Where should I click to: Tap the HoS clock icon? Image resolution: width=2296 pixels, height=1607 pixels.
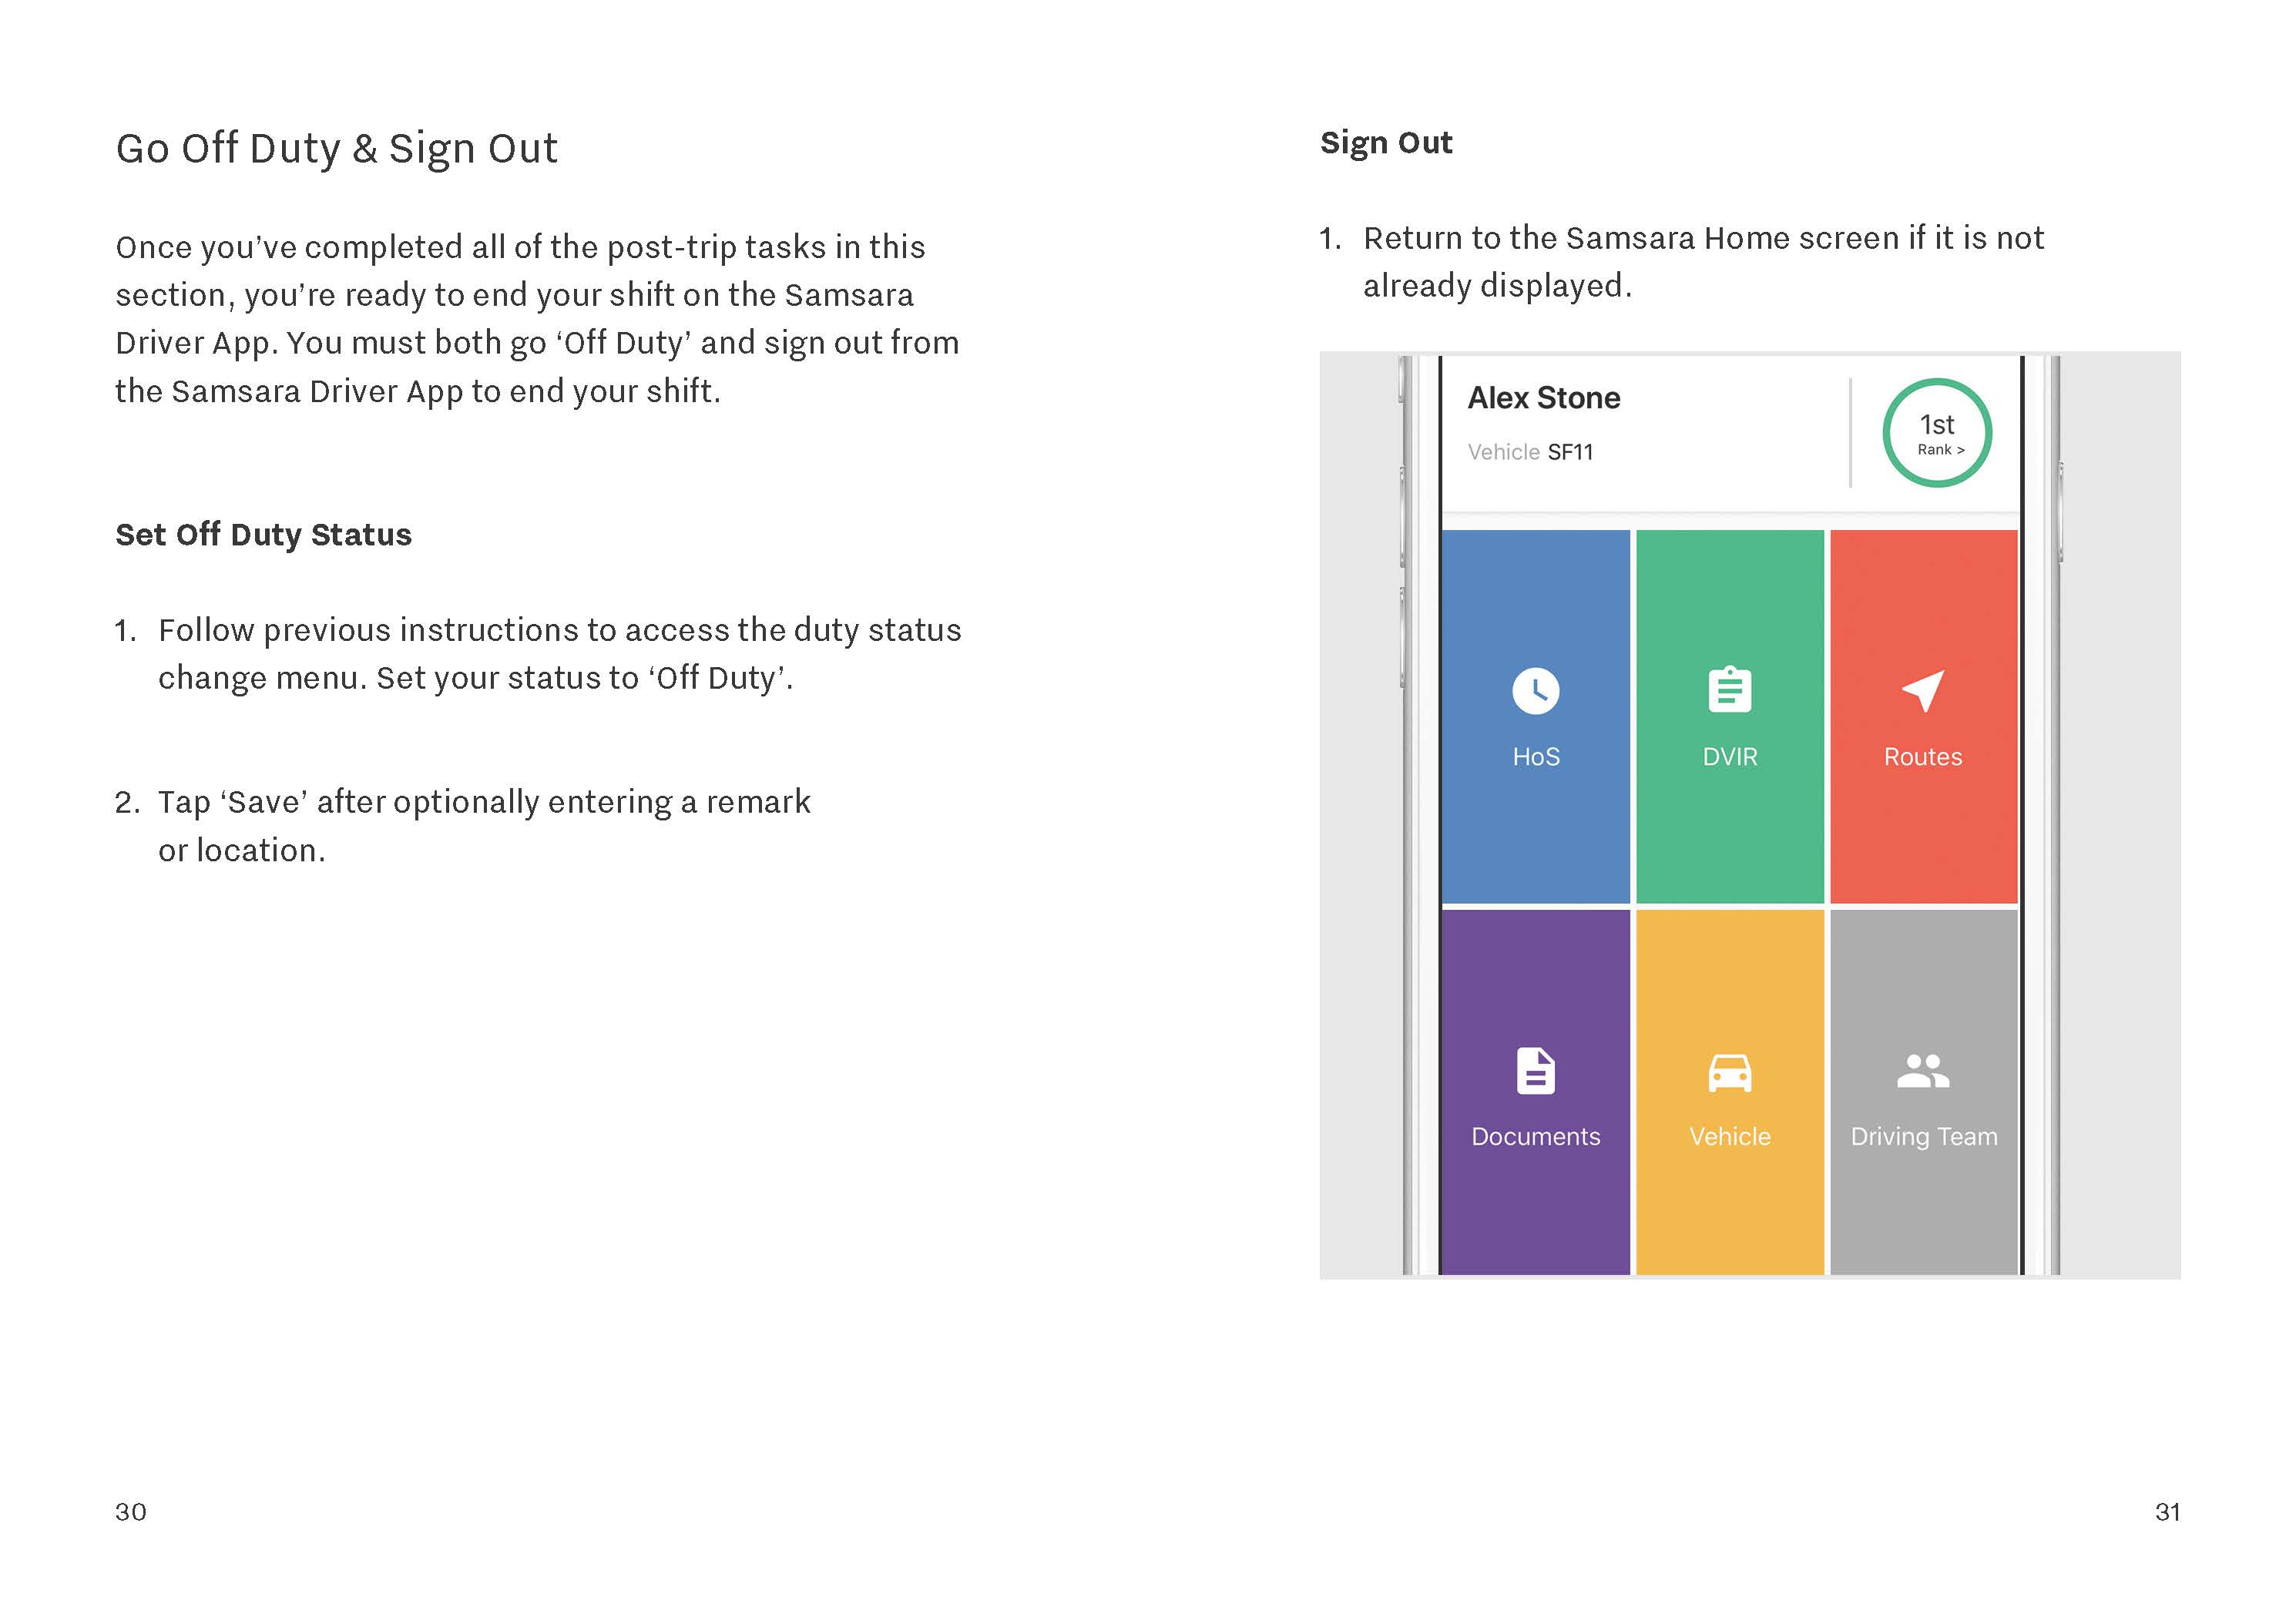(x=1535, y=690)
